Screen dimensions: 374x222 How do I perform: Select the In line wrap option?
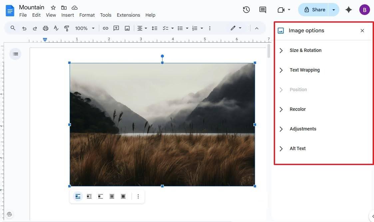pos(78,196)
